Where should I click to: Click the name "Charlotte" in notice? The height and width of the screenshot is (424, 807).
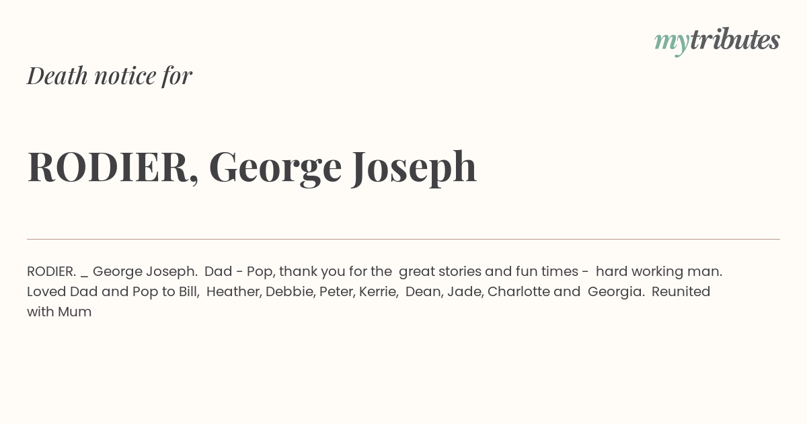[x=518, y=292]
